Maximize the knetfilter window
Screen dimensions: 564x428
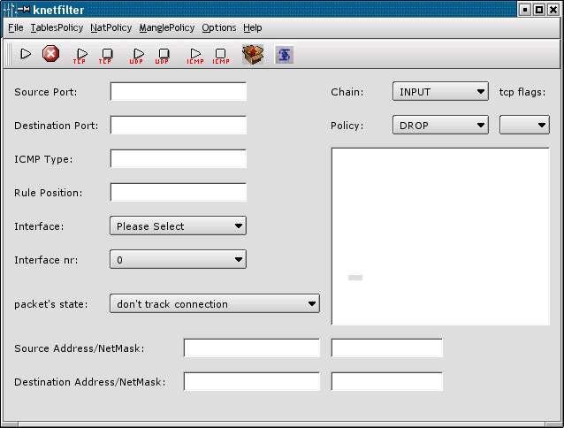[539, 10]
